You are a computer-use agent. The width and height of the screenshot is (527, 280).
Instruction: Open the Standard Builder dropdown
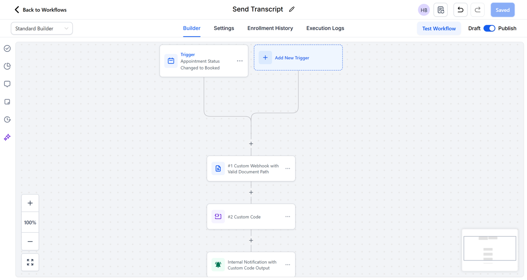(x=42, y=29)
